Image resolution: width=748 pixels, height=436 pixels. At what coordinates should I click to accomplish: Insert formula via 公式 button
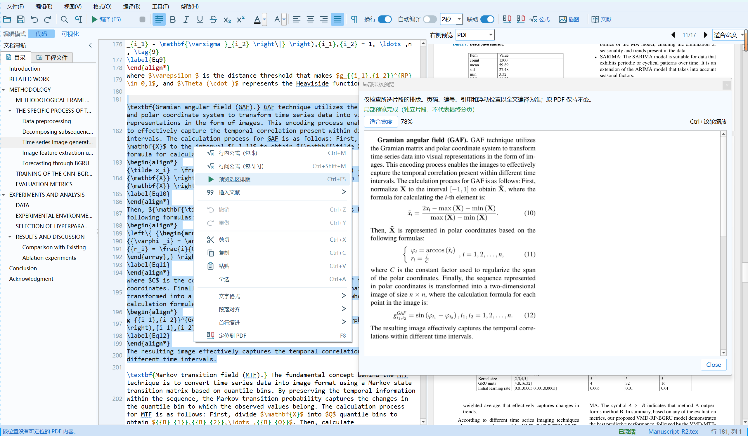(540, 19)
